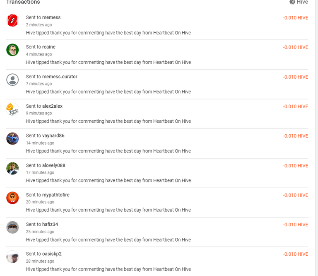
Task: Open alex2alex avatar with heart badge
Action: pos(12,109)
